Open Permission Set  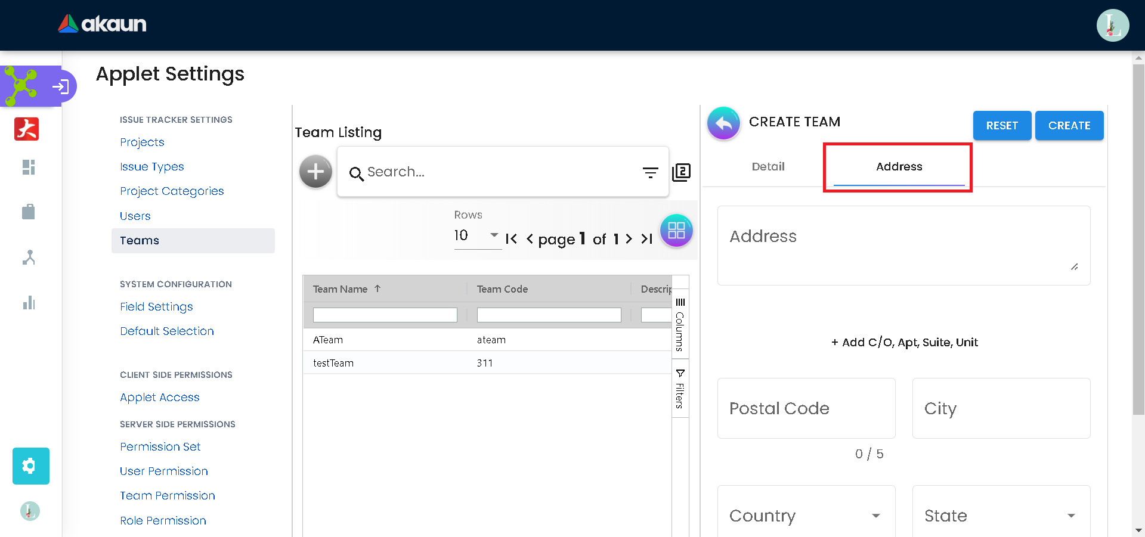pos(160,447)
